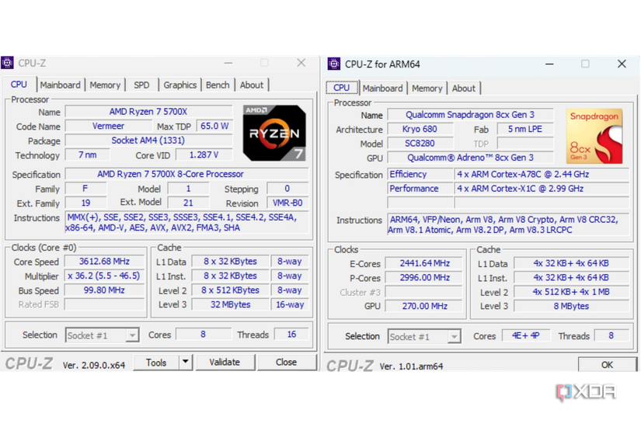Click the Qualcomm Adreno 8cx Gen 3 GPU field

tap(470, 158)
